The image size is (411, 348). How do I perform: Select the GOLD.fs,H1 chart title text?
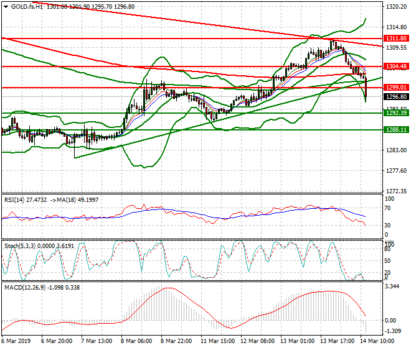(x=27, y=7)
